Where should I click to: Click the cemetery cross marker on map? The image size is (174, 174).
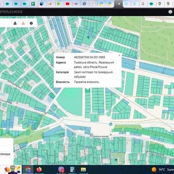(x=88, y=38)
